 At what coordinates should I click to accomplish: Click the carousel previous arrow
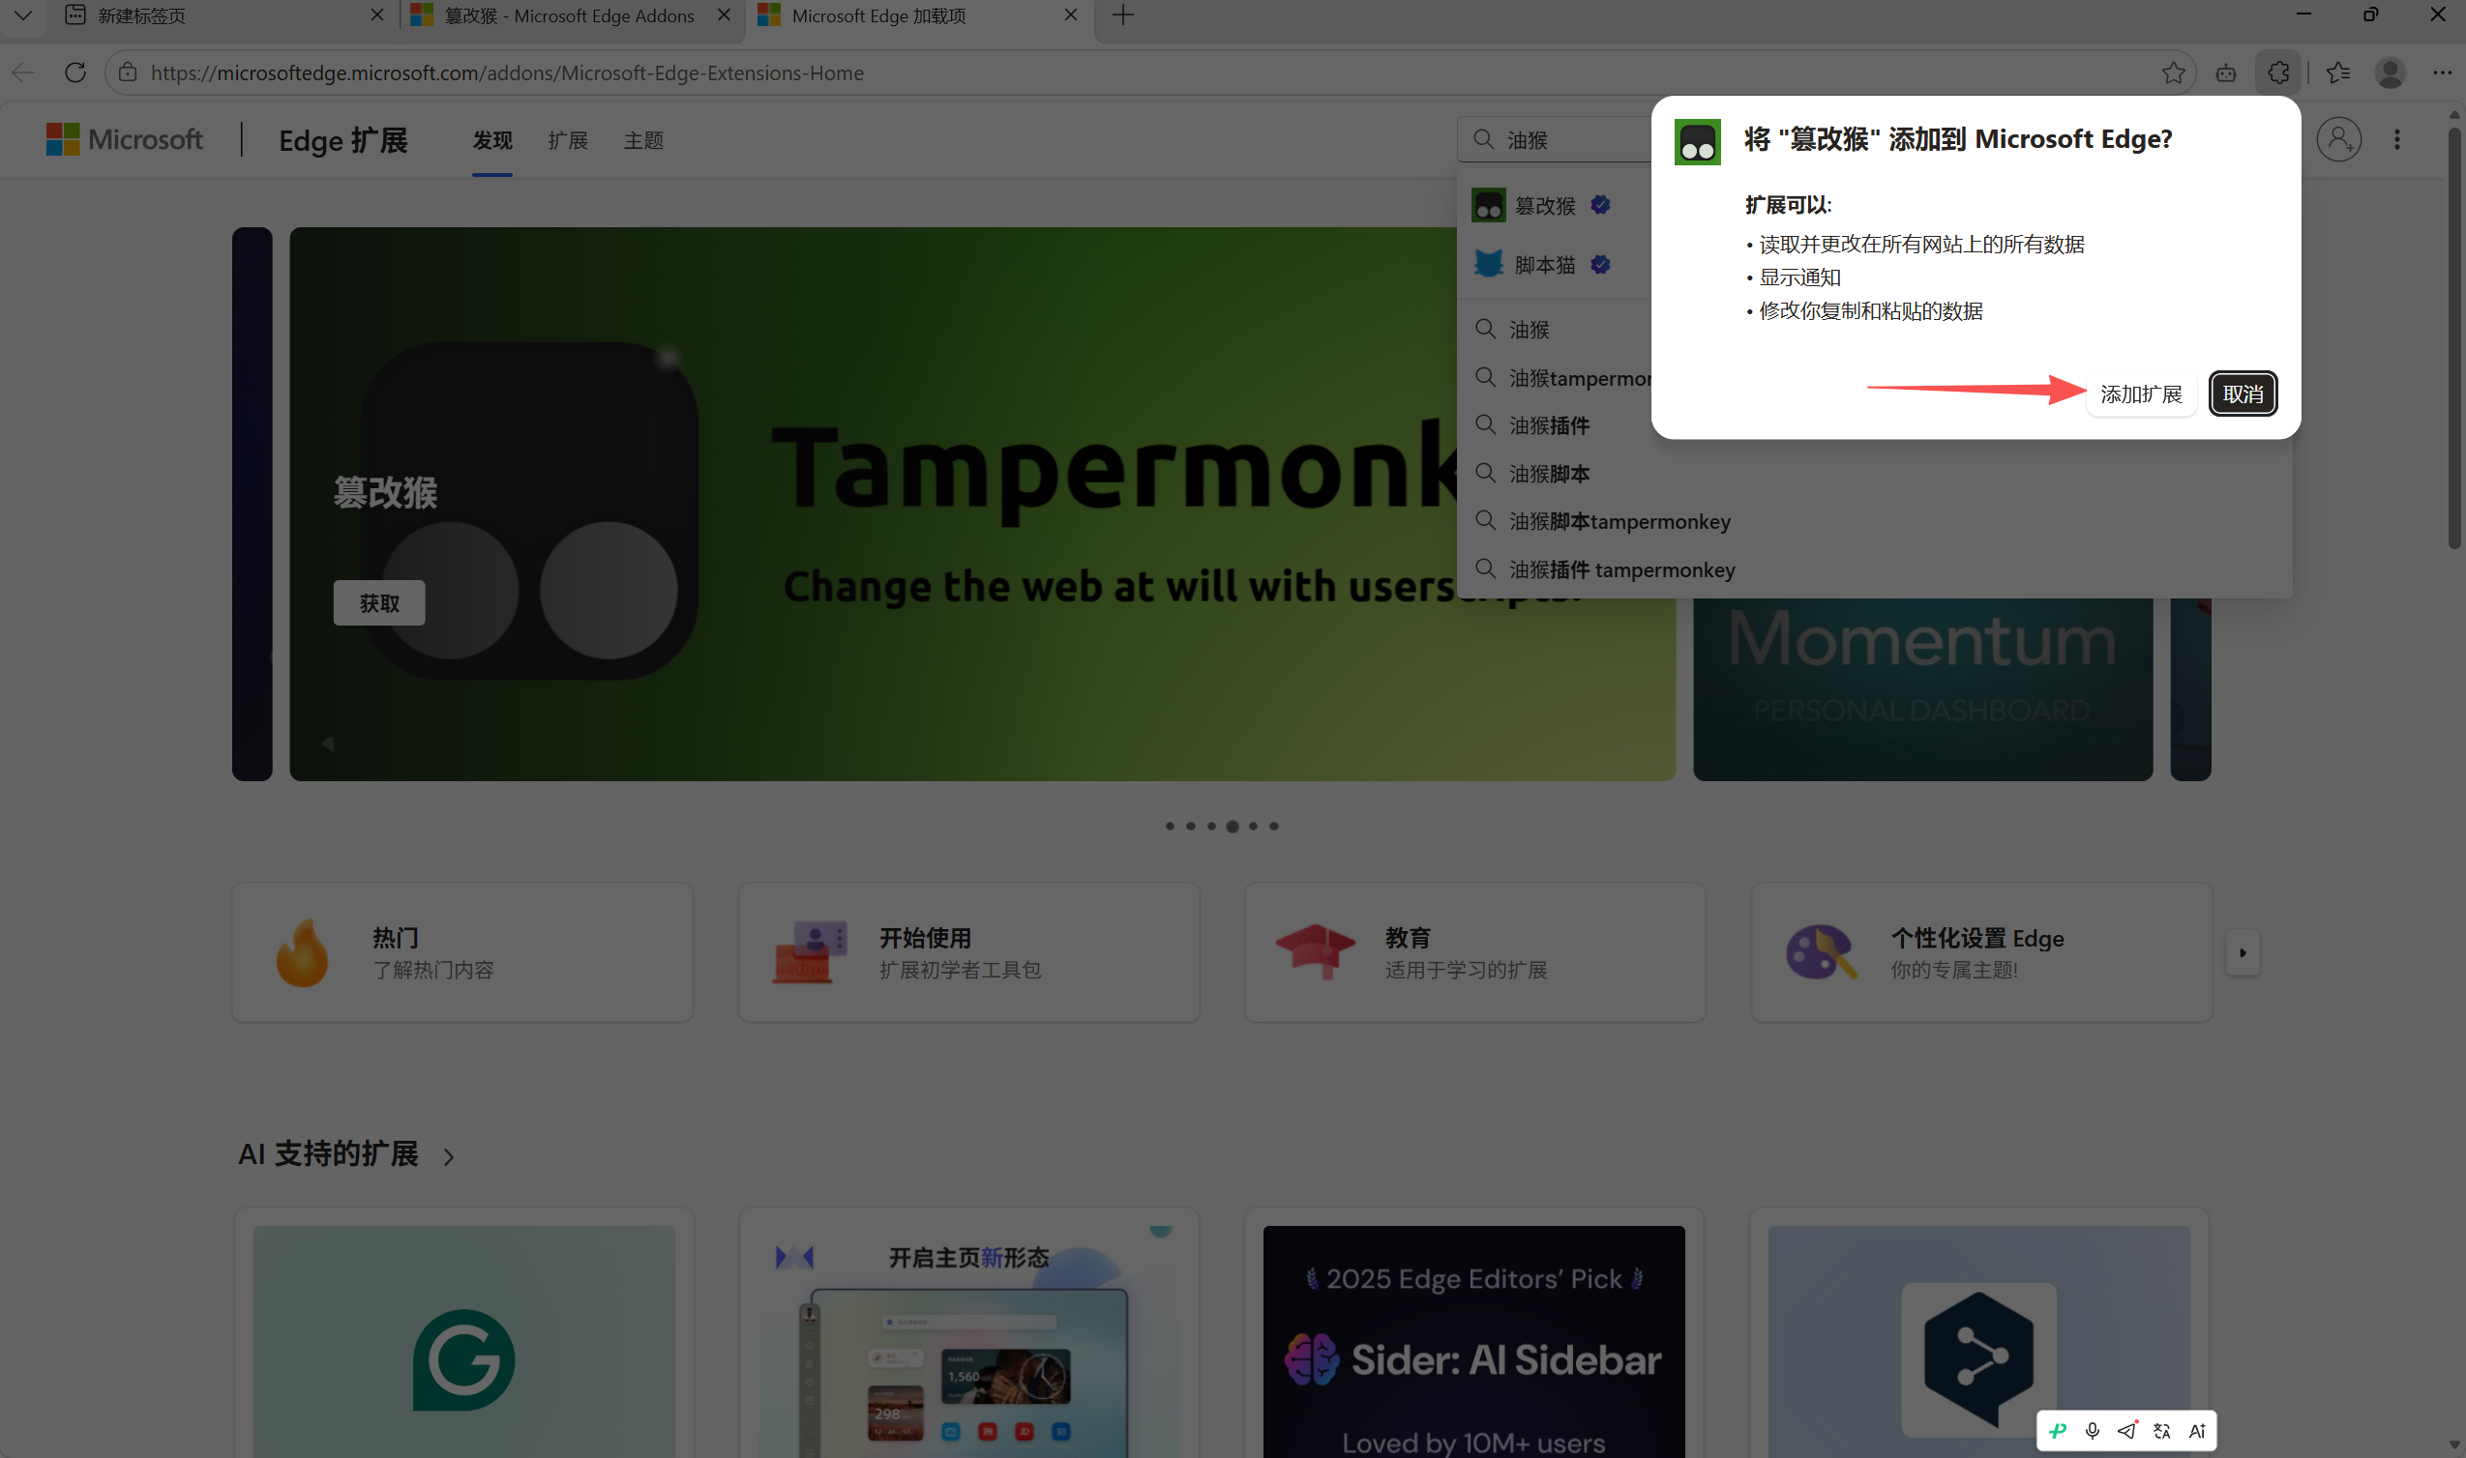pos(328,744)
